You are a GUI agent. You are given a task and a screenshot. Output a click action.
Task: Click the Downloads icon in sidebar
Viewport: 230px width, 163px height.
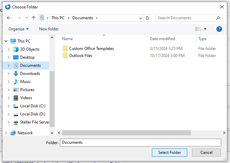pos(16,74)
